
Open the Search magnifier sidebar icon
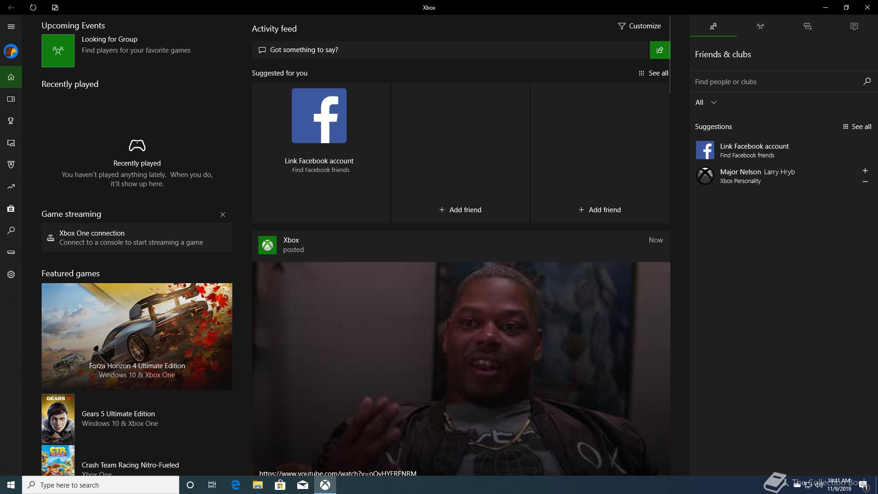11,231
